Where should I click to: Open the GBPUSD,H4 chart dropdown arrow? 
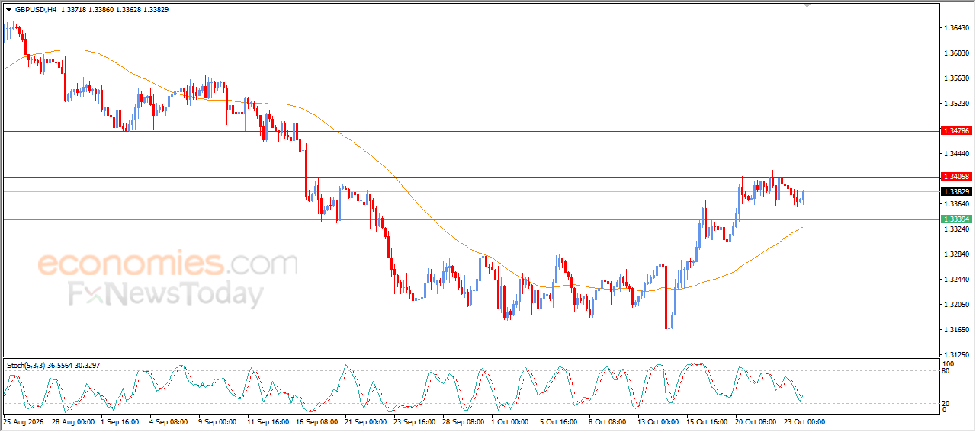tap(8, 10)
